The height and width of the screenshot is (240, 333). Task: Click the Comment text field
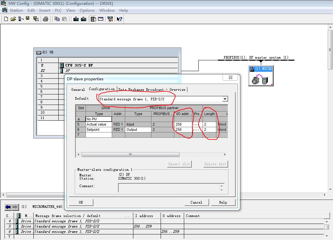click(169, 188)
